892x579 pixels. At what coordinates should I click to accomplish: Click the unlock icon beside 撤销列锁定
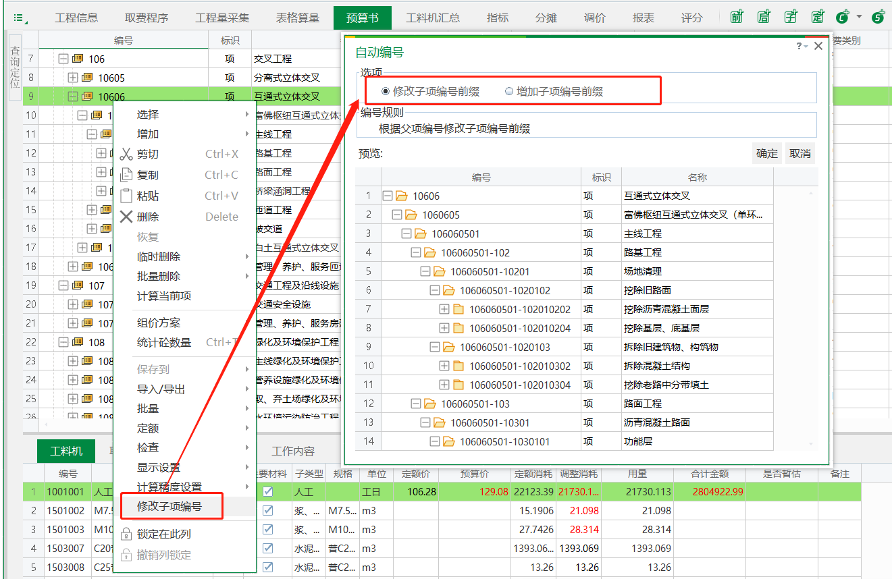(x=126, y=555)
